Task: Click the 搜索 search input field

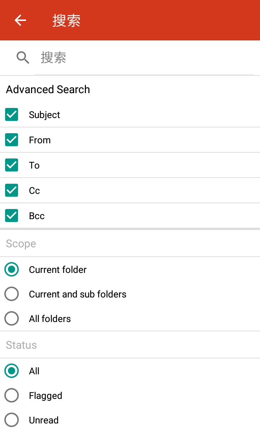Action: click(144, 58)
